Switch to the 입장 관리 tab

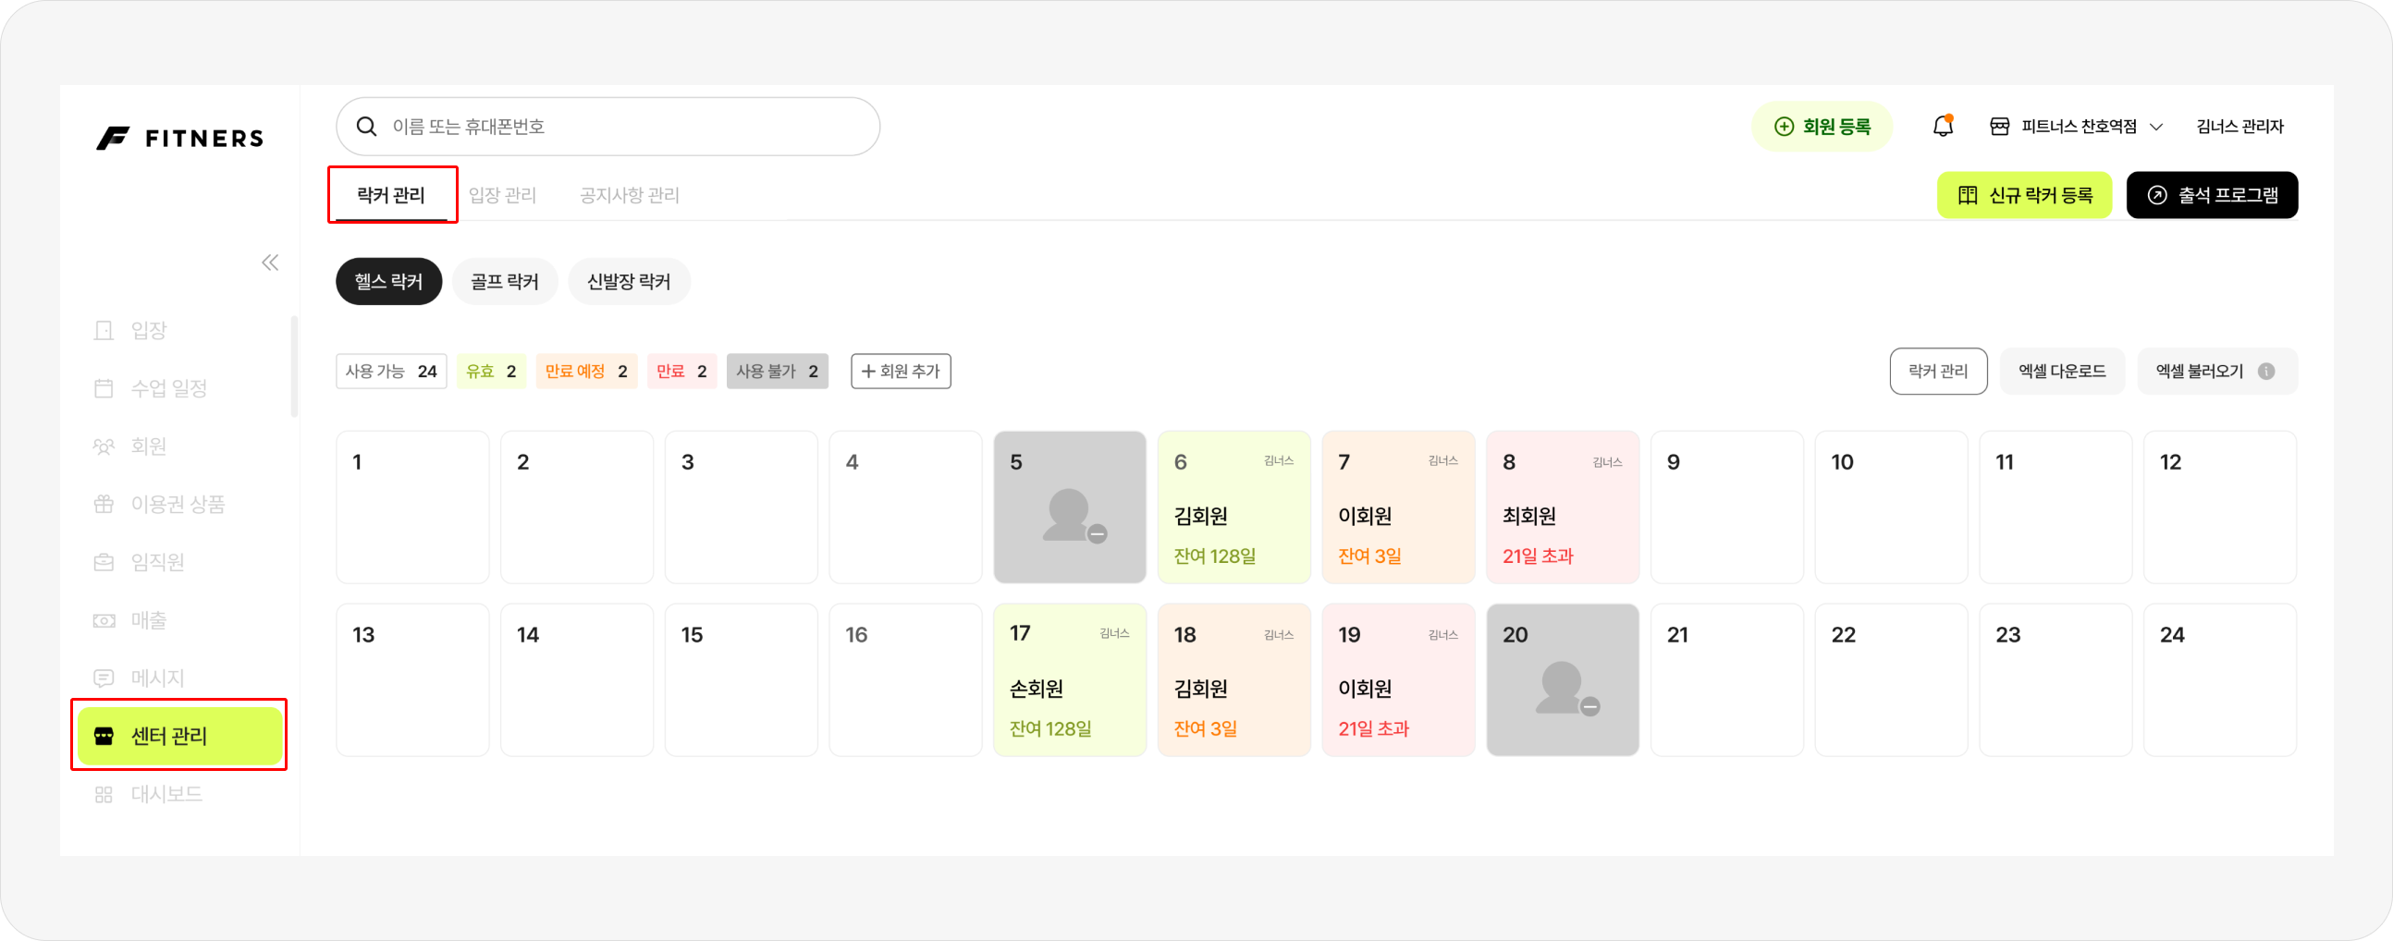503,195
